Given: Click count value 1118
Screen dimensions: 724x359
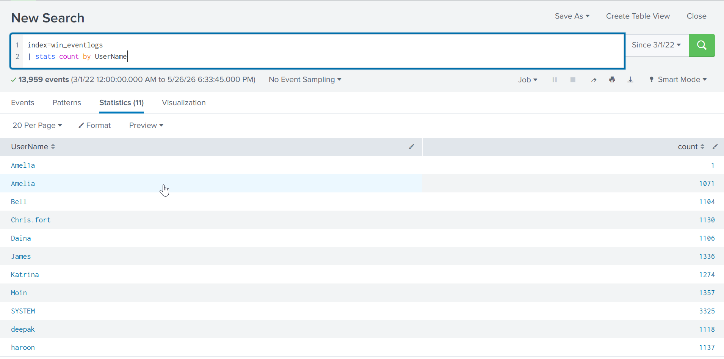Looking at the screenshot, I should (x=707, y=329).
